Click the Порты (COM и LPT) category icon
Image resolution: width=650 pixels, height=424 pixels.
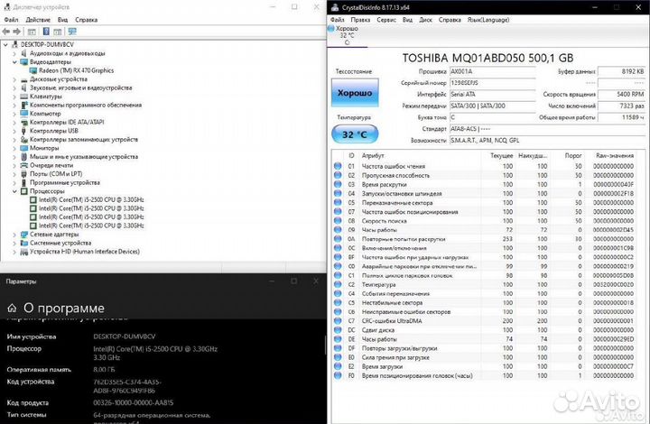click(x=23, y=174)
